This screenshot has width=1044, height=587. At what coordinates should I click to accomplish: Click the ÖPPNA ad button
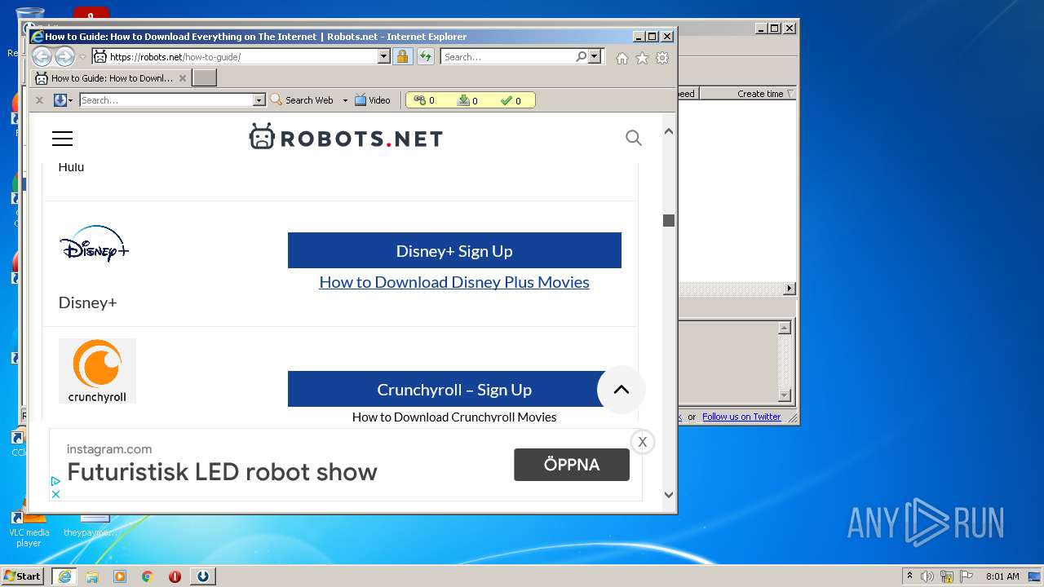pos(572,465)
